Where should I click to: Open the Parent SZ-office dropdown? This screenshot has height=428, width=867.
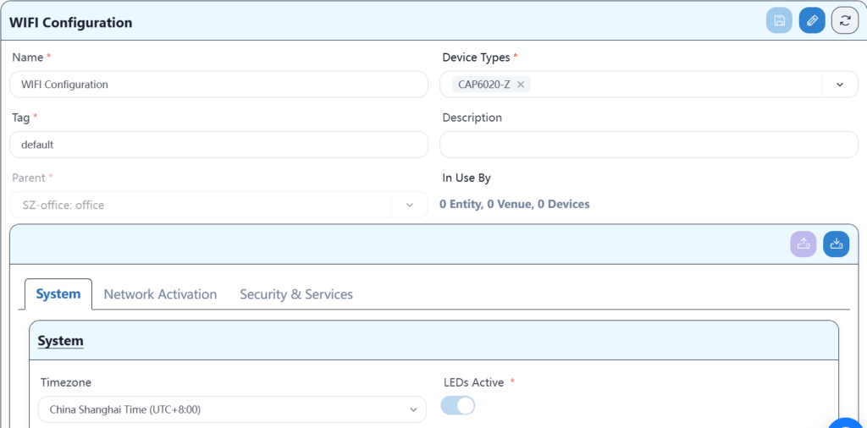tap(218, 205)
